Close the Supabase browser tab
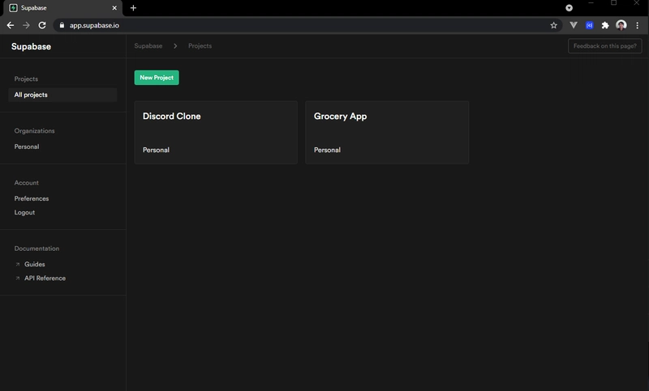Image resolution: width=649 pixels, height=391 pixels. point(114,8)
